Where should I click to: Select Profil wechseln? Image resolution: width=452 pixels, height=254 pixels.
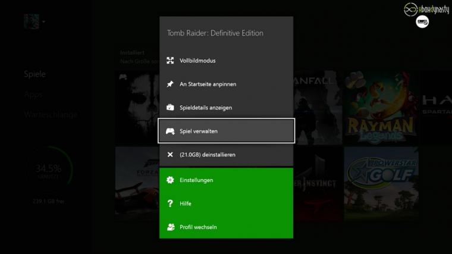point(226,227)
